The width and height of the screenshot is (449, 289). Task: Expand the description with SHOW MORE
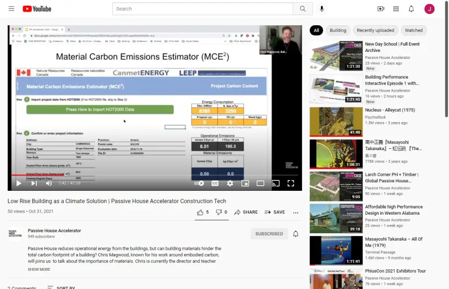[39, 269]
